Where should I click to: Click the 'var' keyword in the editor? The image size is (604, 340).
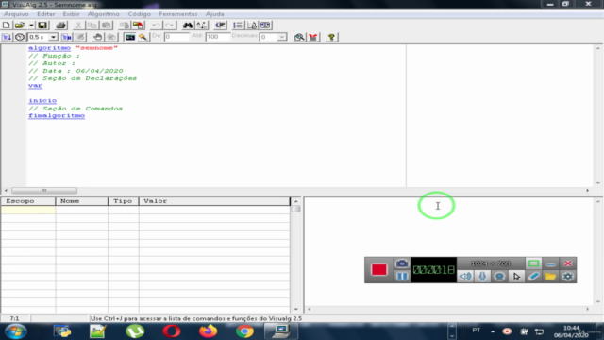click(35, 86)
